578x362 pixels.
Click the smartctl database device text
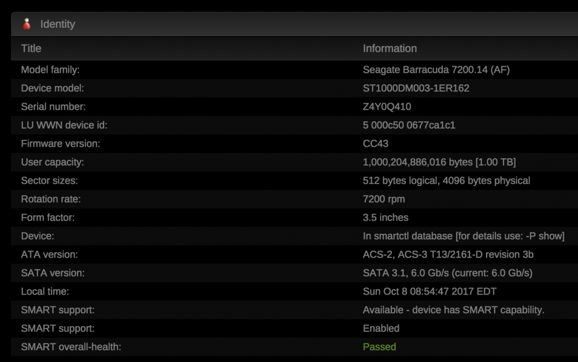(464, 236)
